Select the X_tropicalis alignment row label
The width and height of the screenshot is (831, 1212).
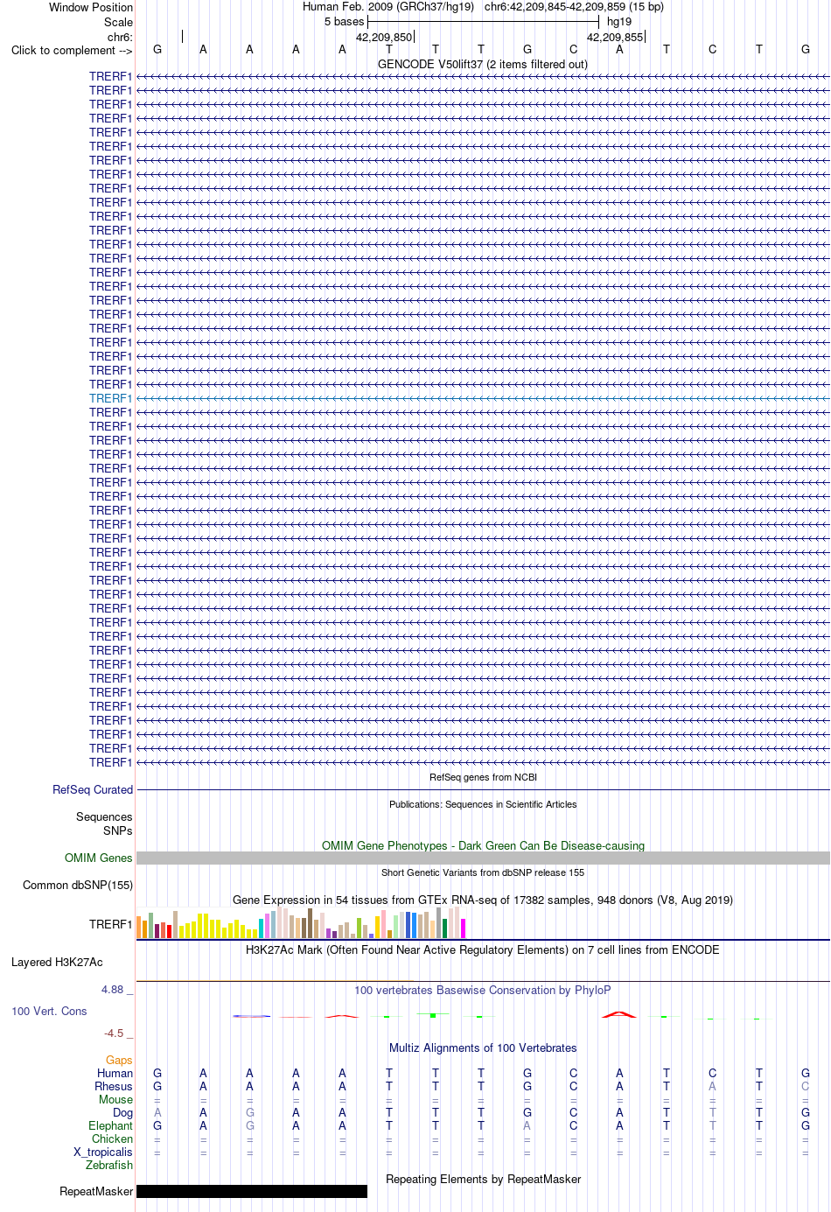[x=103, y=1152]
